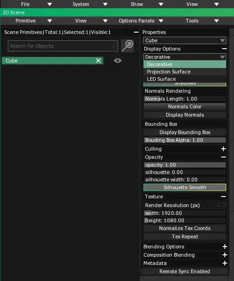The image size is (234, 281).
Task: Open the File menu
Action: (29, 4)
